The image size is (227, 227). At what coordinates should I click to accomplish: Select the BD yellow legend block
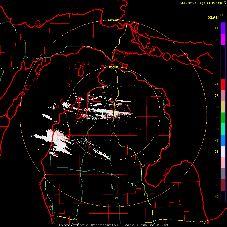tap(223, 107)
